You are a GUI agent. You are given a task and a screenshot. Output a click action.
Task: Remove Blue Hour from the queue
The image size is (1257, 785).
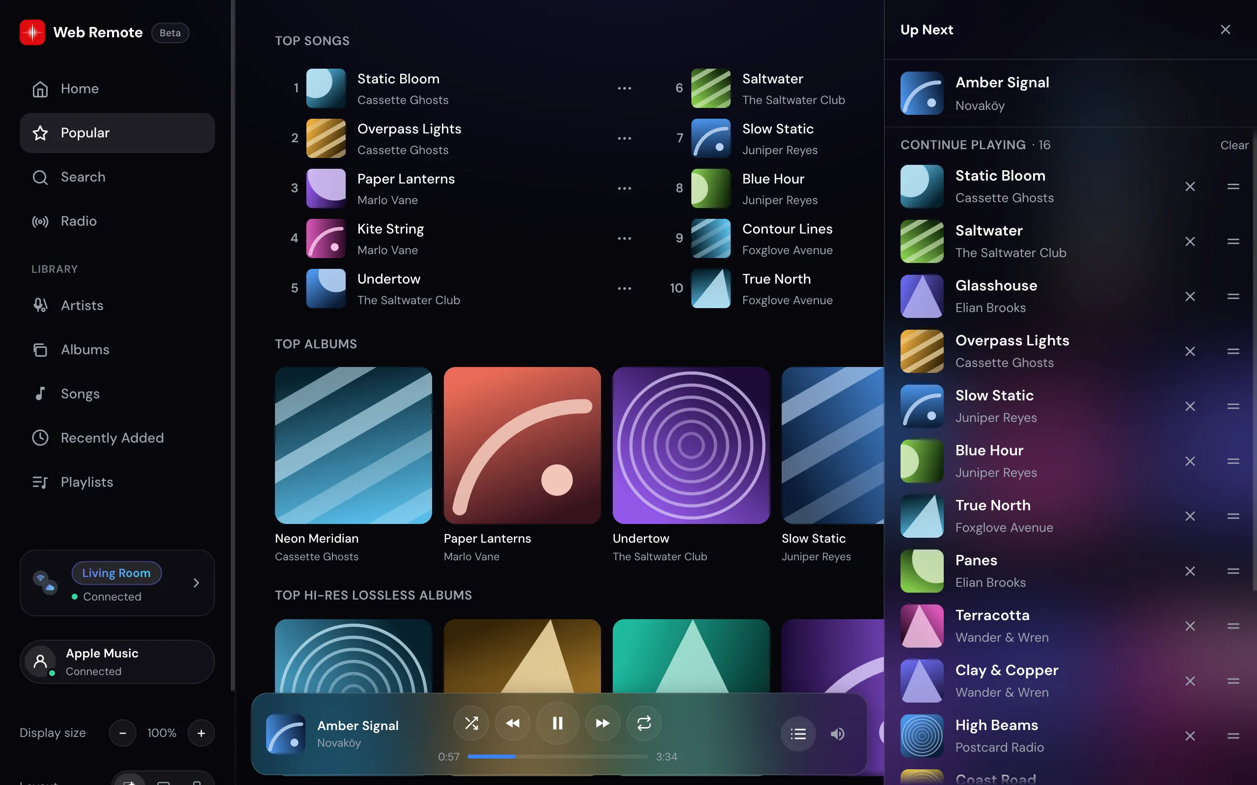point(1190,461)
